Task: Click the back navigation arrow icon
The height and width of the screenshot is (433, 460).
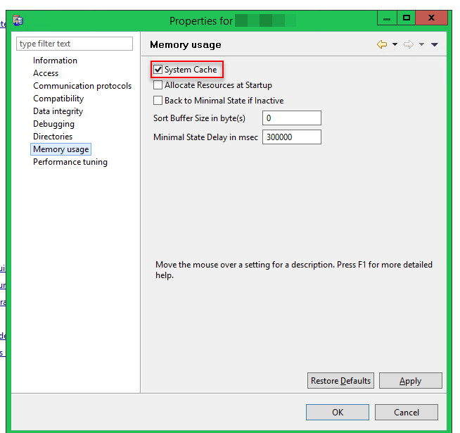Action: [382, 44]
